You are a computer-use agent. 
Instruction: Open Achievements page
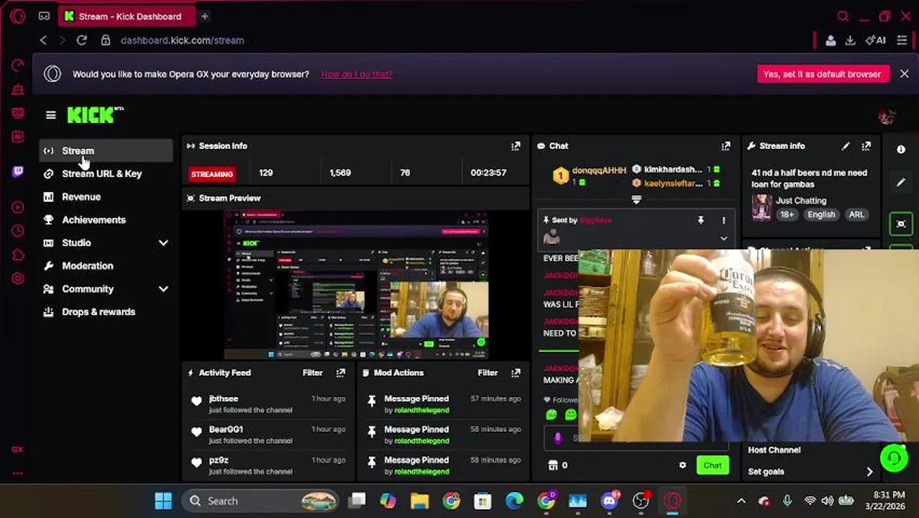click(106, 220)
